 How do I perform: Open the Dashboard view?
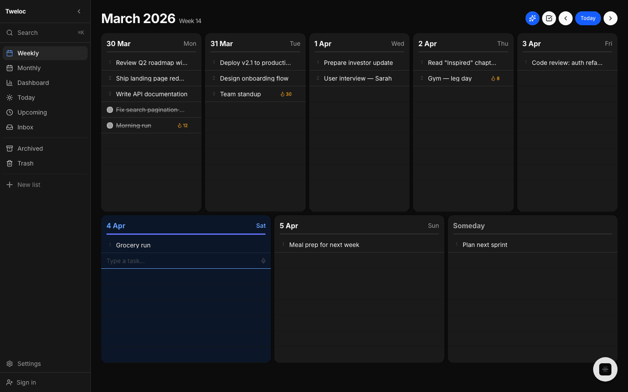(x=34, y=83)
